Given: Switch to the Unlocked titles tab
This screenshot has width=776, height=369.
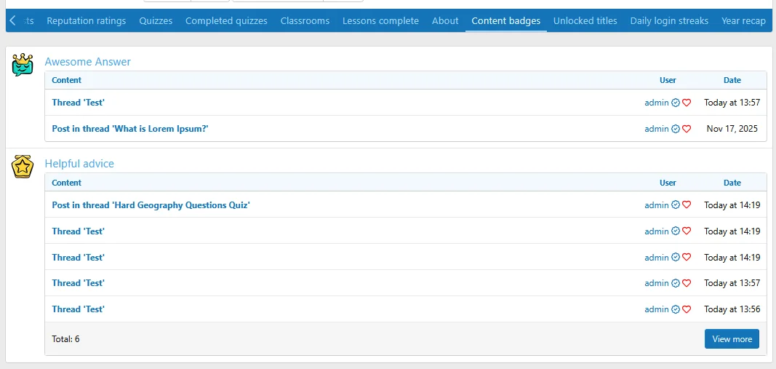Looking at the screenshot, I should click(x=585, y=21).
